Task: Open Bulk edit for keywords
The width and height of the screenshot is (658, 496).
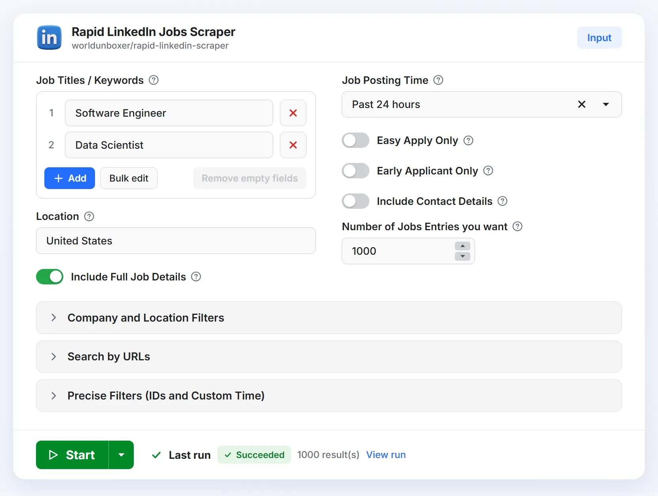Action: (x=129, y=178)
